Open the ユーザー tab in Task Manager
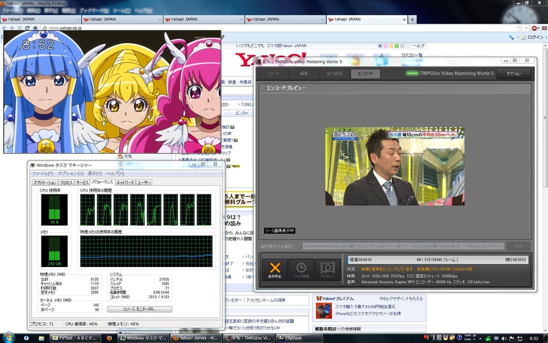Image resolution: width=548 pixels, height=343 pixels. pyautogui.click(x=143, y=182)
